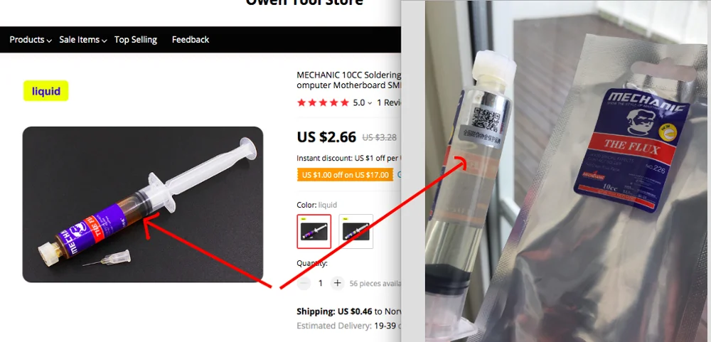Image resolution: width=711 pixels, height=342 pixels.
Task: Open the Feedback tab
Action: (x=191, y=40)
